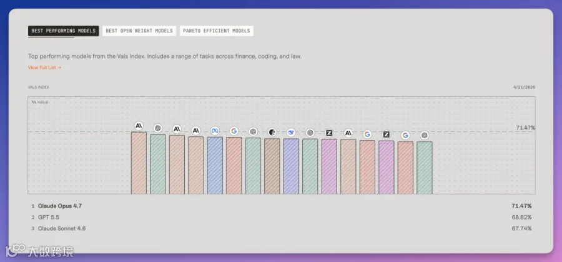The width and height of the screenshot is (562, 262).
Task: Click the Google logo right of the Meta logo
Action: [234, 131]
